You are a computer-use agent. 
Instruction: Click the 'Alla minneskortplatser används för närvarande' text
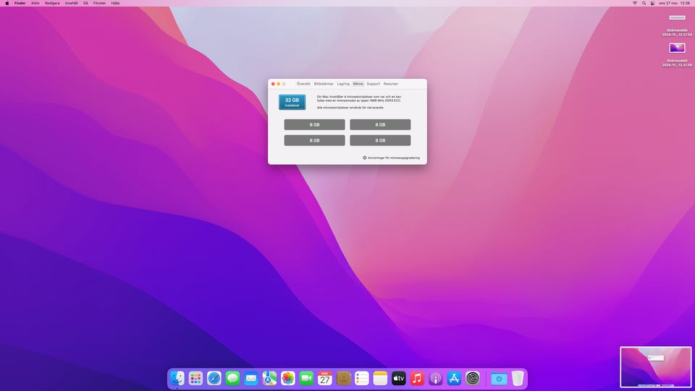coord(350,108)
